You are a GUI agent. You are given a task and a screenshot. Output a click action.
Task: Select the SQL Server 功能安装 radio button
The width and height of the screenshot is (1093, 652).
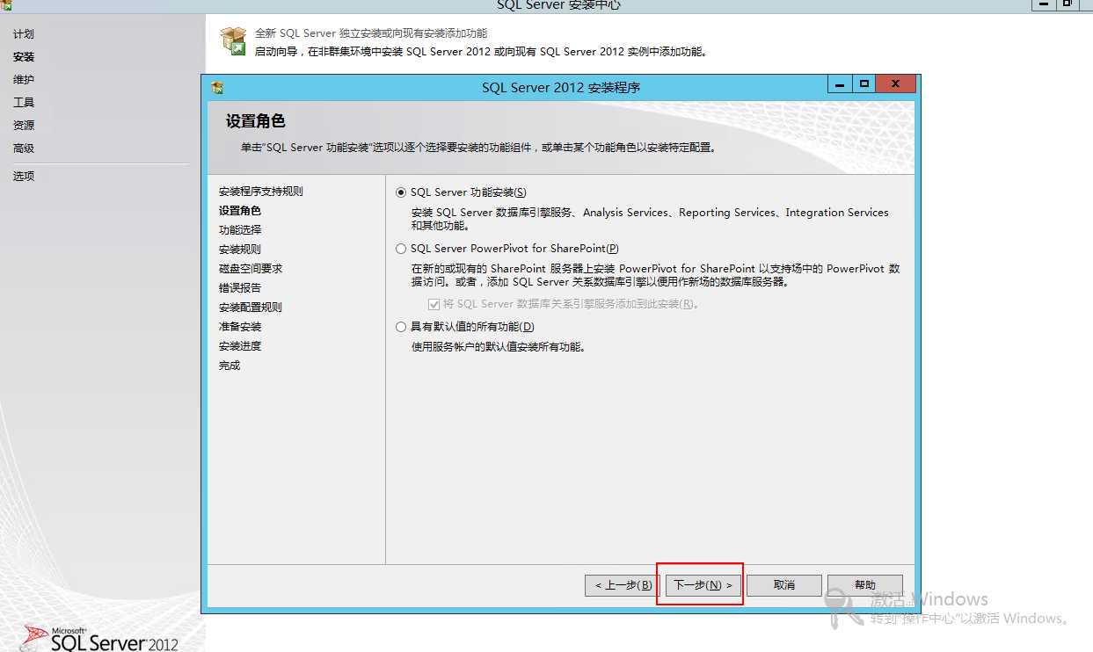click(402, 192)
